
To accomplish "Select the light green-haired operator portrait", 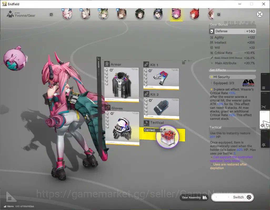I will coord(103,14).
